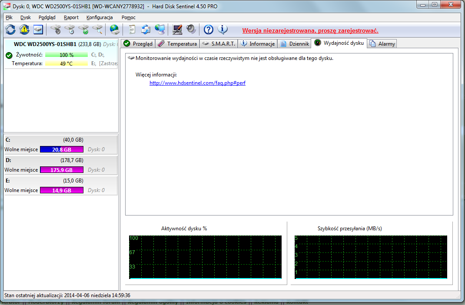Click the C: free space 20,8 GB bar

(62, 149)
